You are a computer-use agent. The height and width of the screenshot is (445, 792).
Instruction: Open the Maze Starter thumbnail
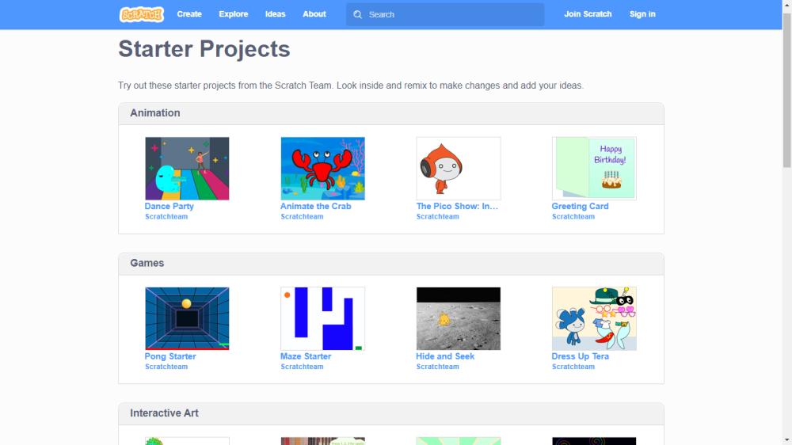tap(323, 318)
